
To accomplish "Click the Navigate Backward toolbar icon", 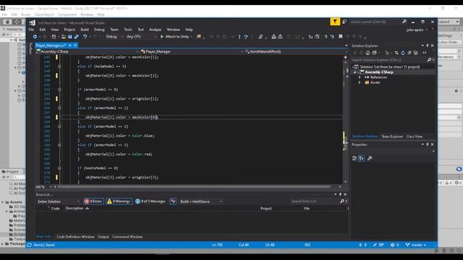I will click(35, 37).
